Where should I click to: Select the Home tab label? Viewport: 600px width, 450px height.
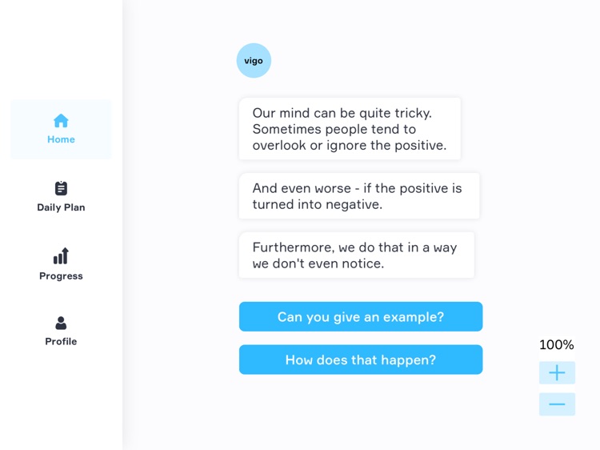tap(61, 139)
